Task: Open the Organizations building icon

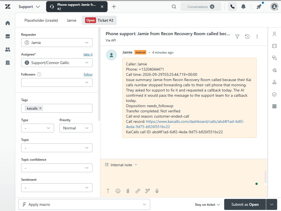Action: tap(8, 63)
